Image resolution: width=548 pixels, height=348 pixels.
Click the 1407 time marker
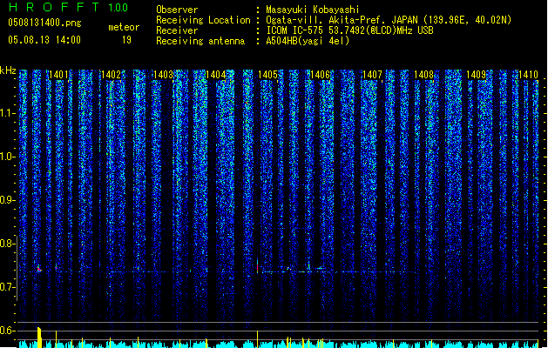click(x=372, y=75)
